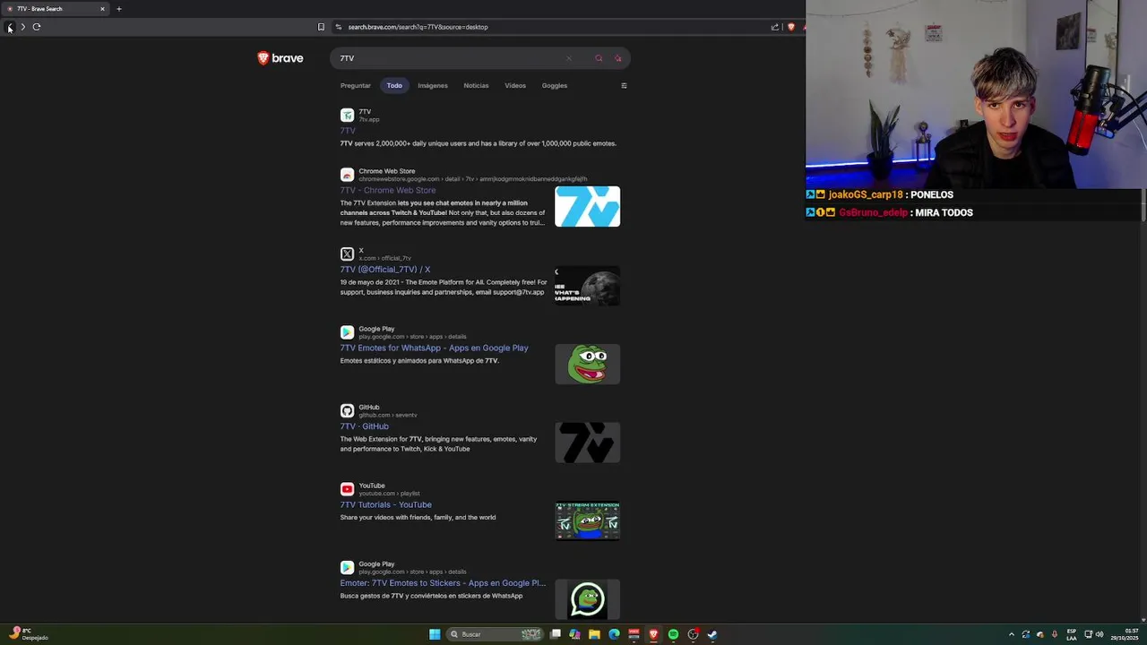1147x645 pixels.
Task: Select the 7TV - Brave Search tab
Action: 56,9
